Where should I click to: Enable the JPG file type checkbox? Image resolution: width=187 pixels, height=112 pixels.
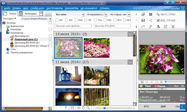coord(66,20)
